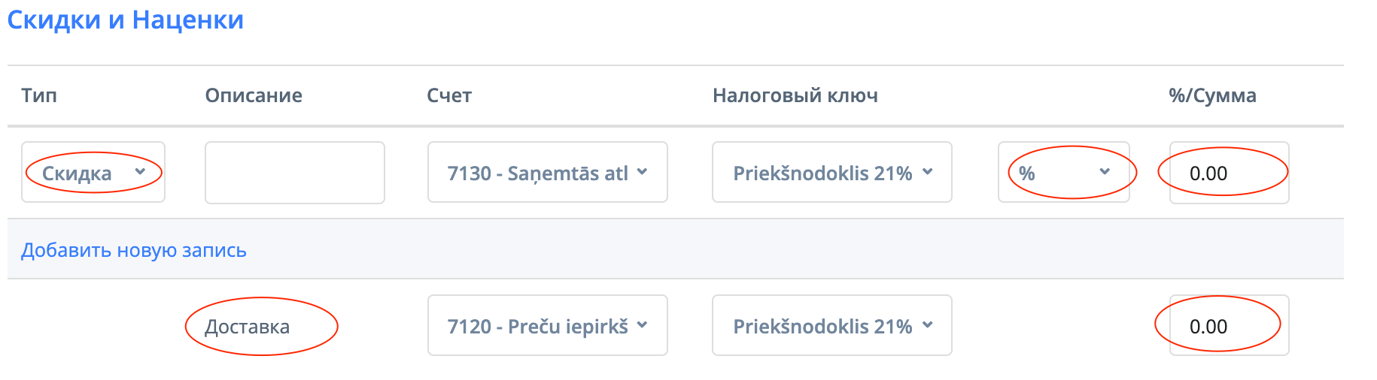Click the 0.00 amount field in Скидка row
This screenshot has height=380, width=1377.
pos(1228,173)
